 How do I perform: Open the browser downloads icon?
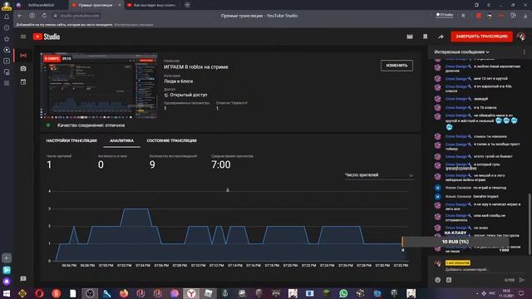pos(525,16)
